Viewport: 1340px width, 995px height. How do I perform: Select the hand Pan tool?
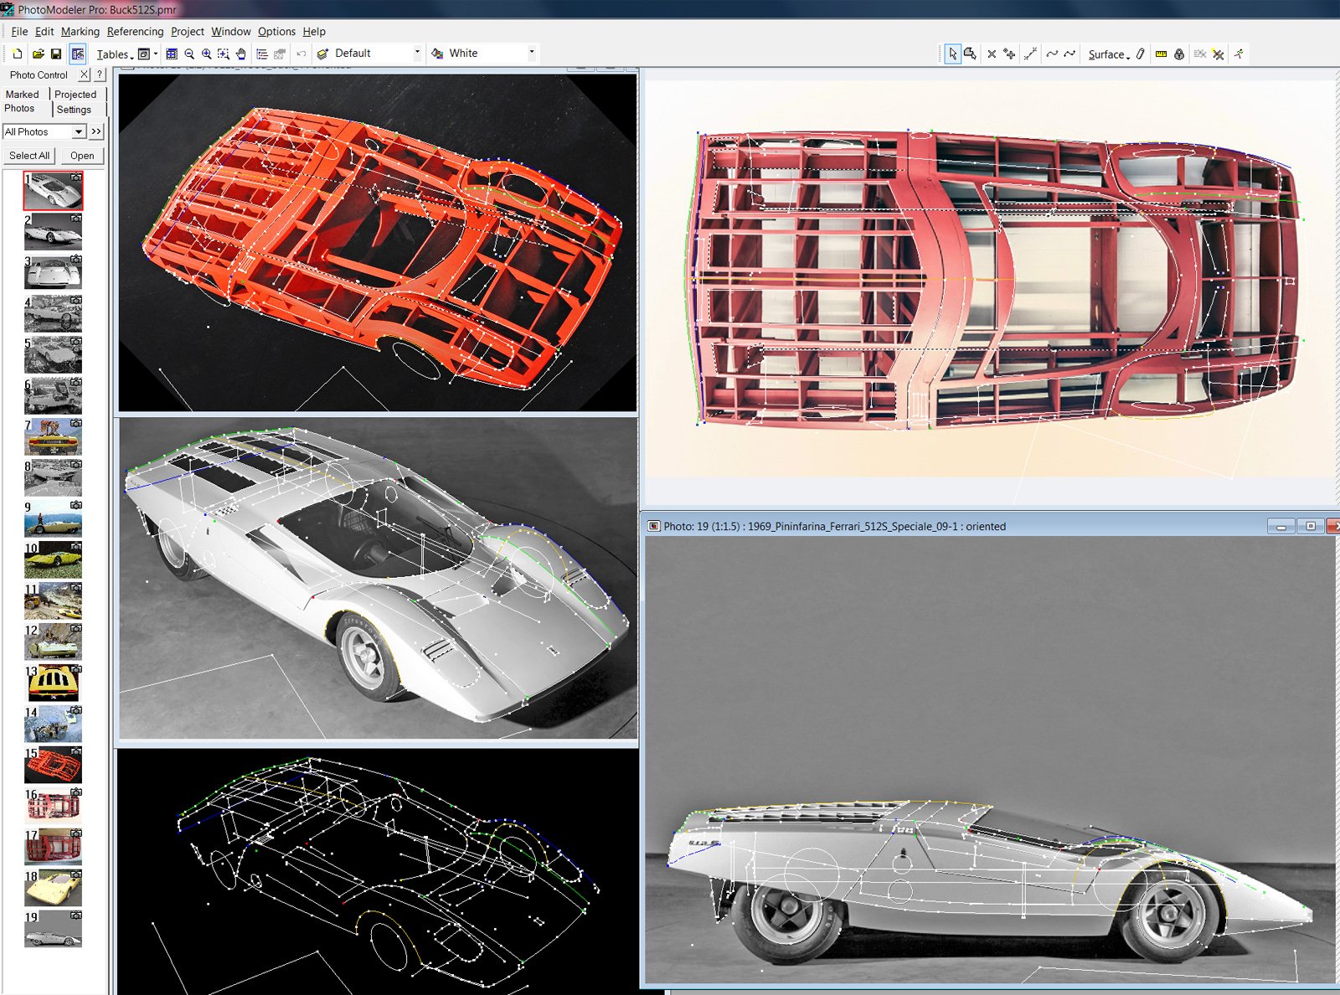241,54
